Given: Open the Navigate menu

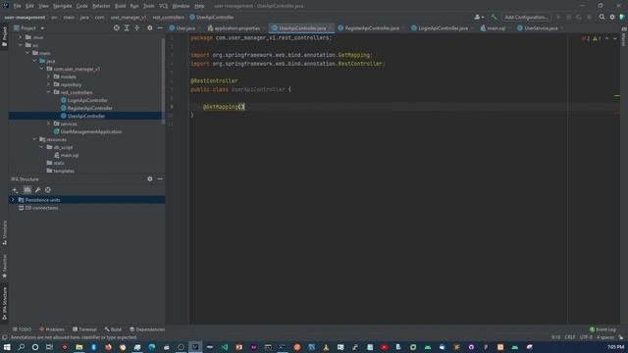Looking at the screenshot, I should [x=63, y=6].
